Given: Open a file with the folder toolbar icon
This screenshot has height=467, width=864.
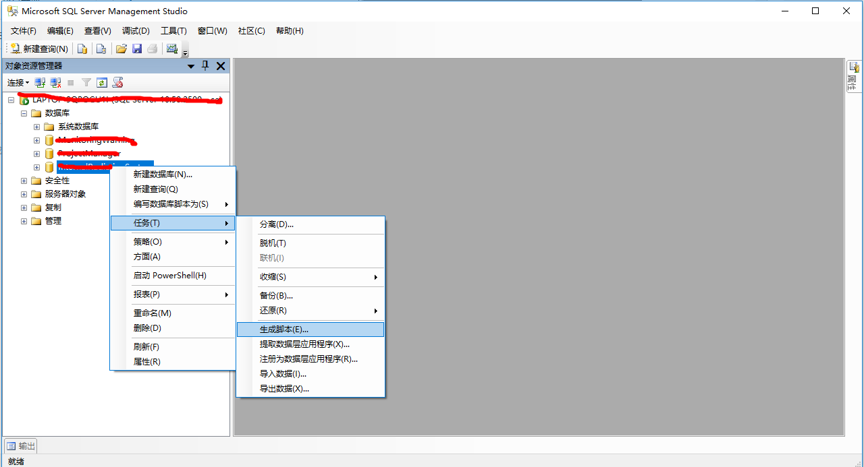Looking at the screenshot, I should (x=122, y=48).
